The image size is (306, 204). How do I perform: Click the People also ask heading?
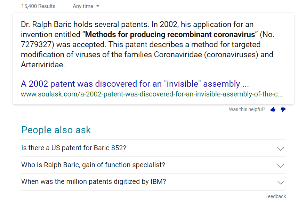(56, 130)
